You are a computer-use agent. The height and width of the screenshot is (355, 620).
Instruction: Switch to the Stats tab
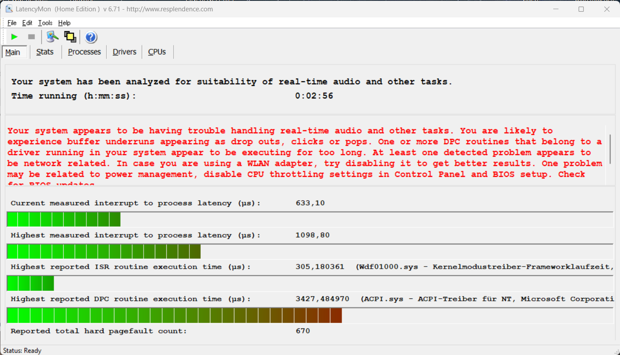tap(45, 52)
